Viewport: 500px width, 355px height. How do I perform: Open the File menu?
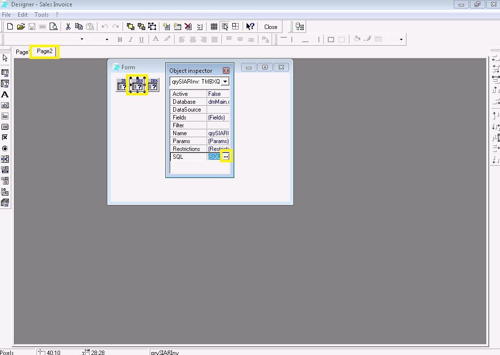coord(6,15)
